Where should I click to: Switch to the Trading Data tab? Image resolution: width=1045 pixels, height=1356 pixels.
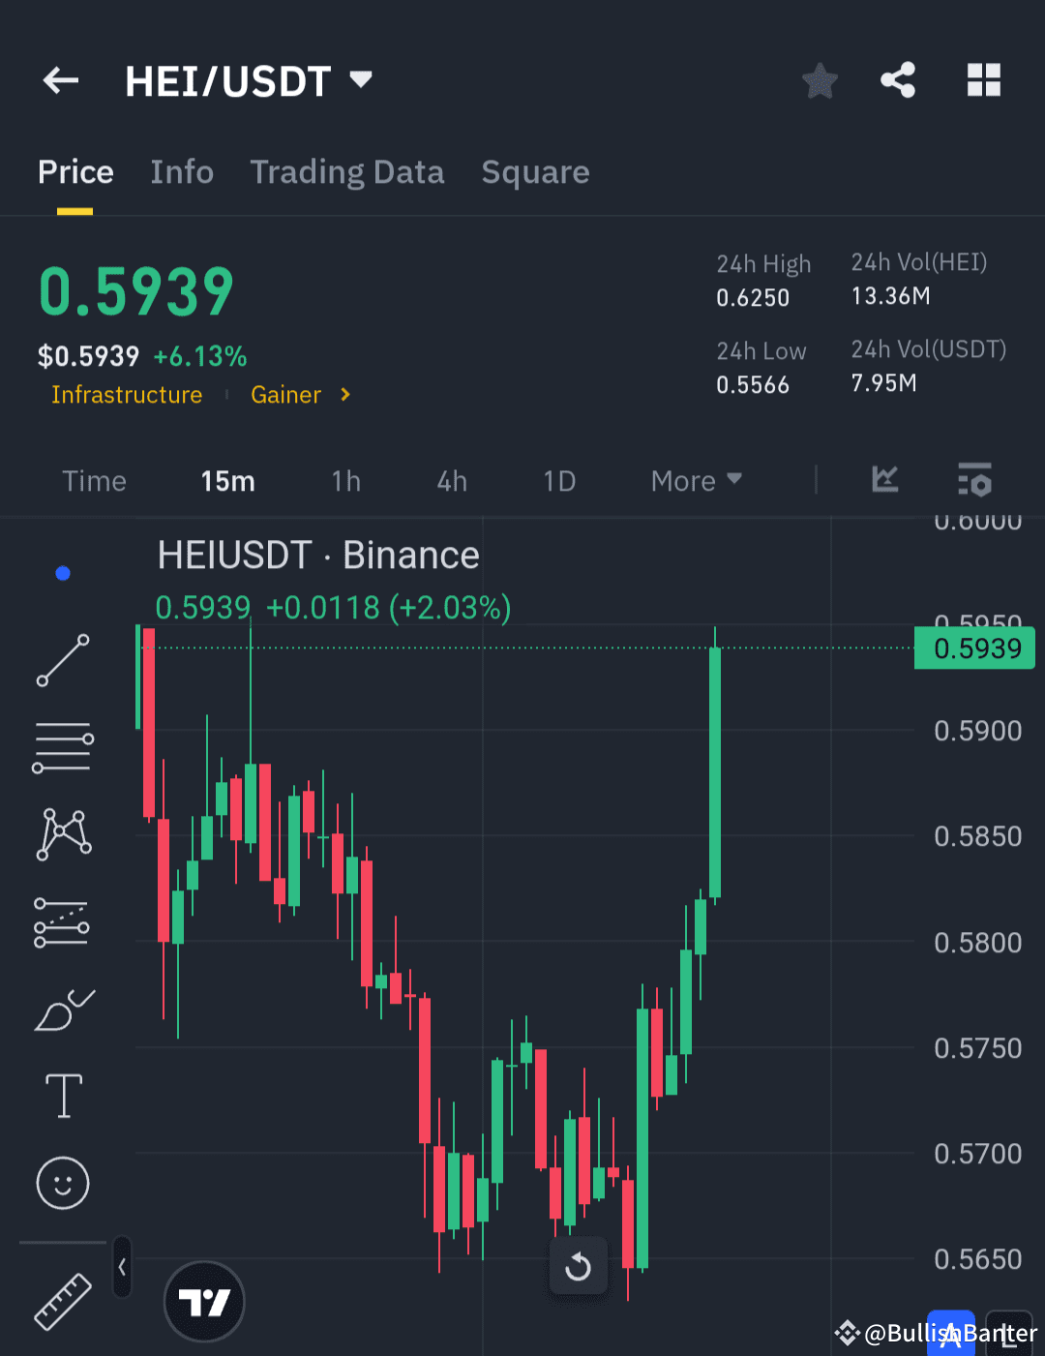347,171
